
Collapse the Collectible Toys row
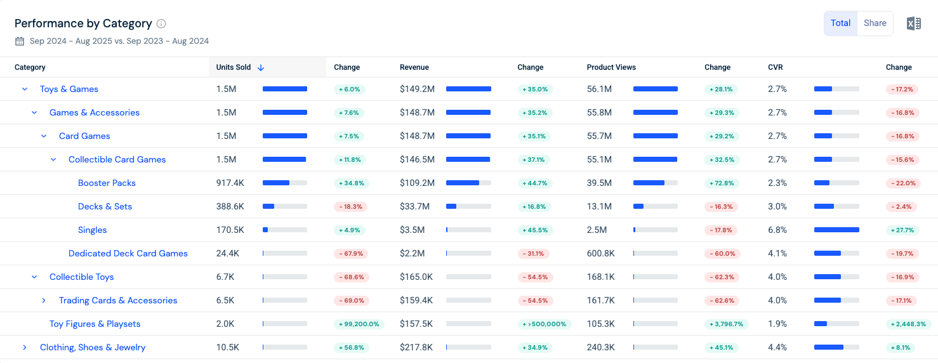coord(34,277)
